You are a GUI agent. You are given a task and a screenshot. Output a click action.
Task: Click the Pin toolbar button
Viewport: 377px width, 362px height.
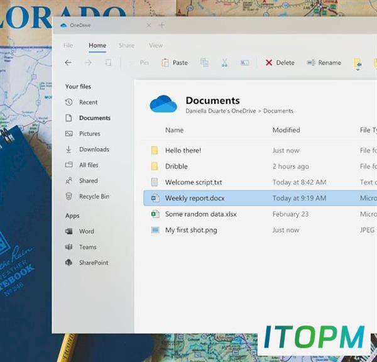[139, 63]
